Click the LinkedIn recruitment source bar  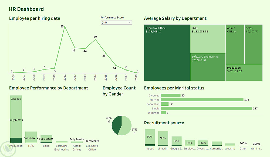[x=163, y=139]
